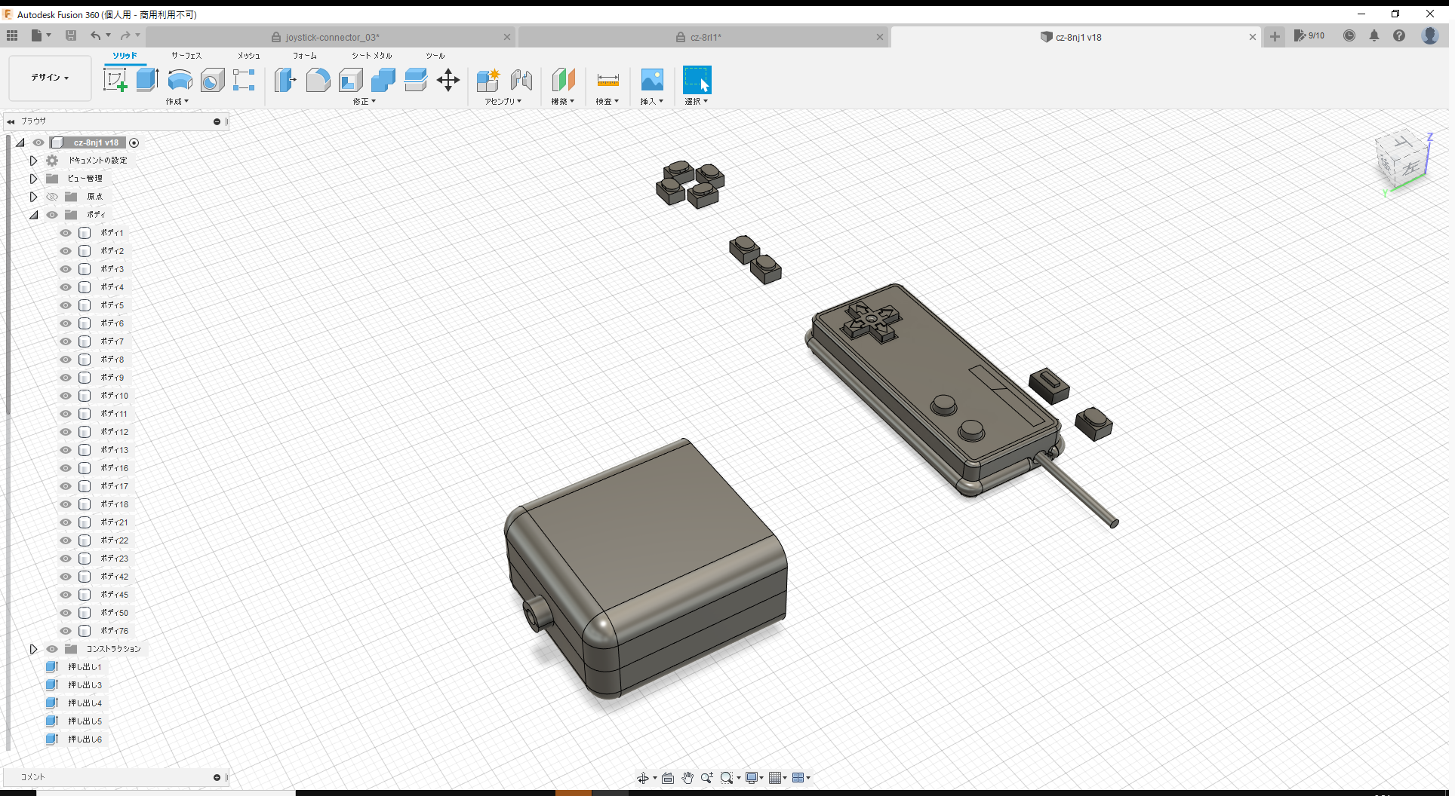This screenshot has height=796, width=1455.
Task: Click the Joint assembly tool
Action: [521, 80]
